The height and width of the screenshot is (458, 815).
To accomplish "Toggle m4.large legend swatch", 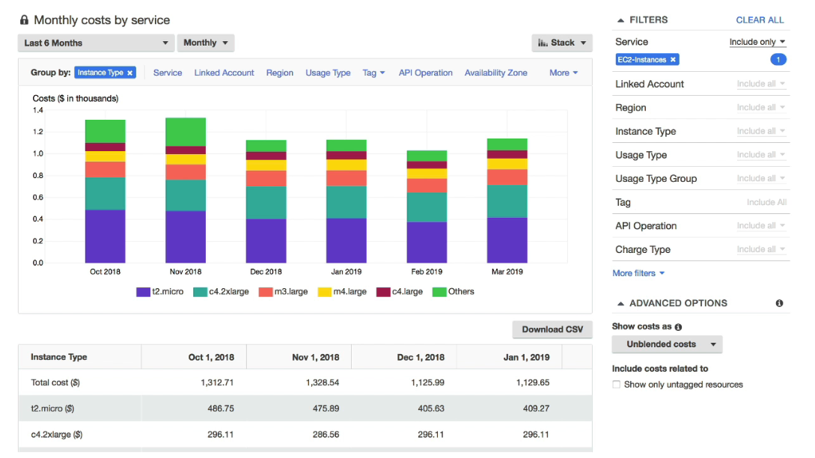I will tap(324, 292).
